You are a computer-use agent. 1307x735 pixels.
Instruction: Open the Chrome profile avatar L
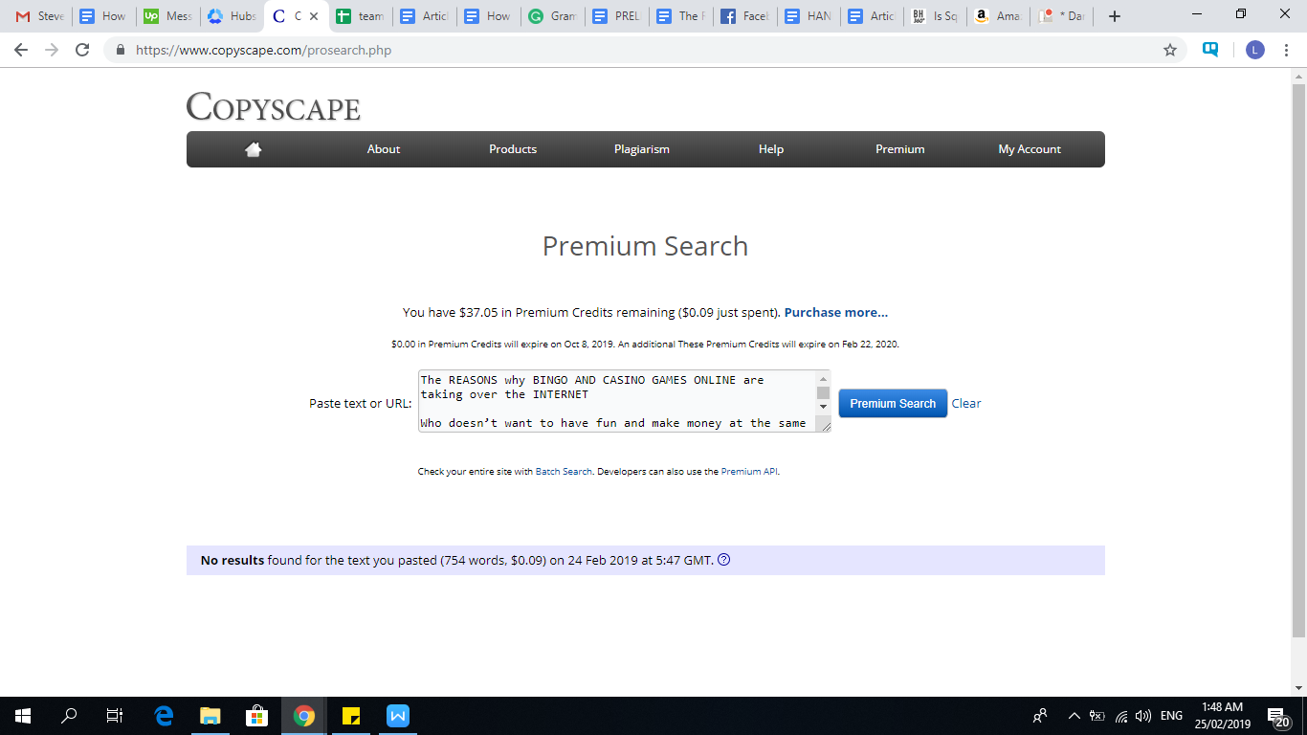point(1255,50)
